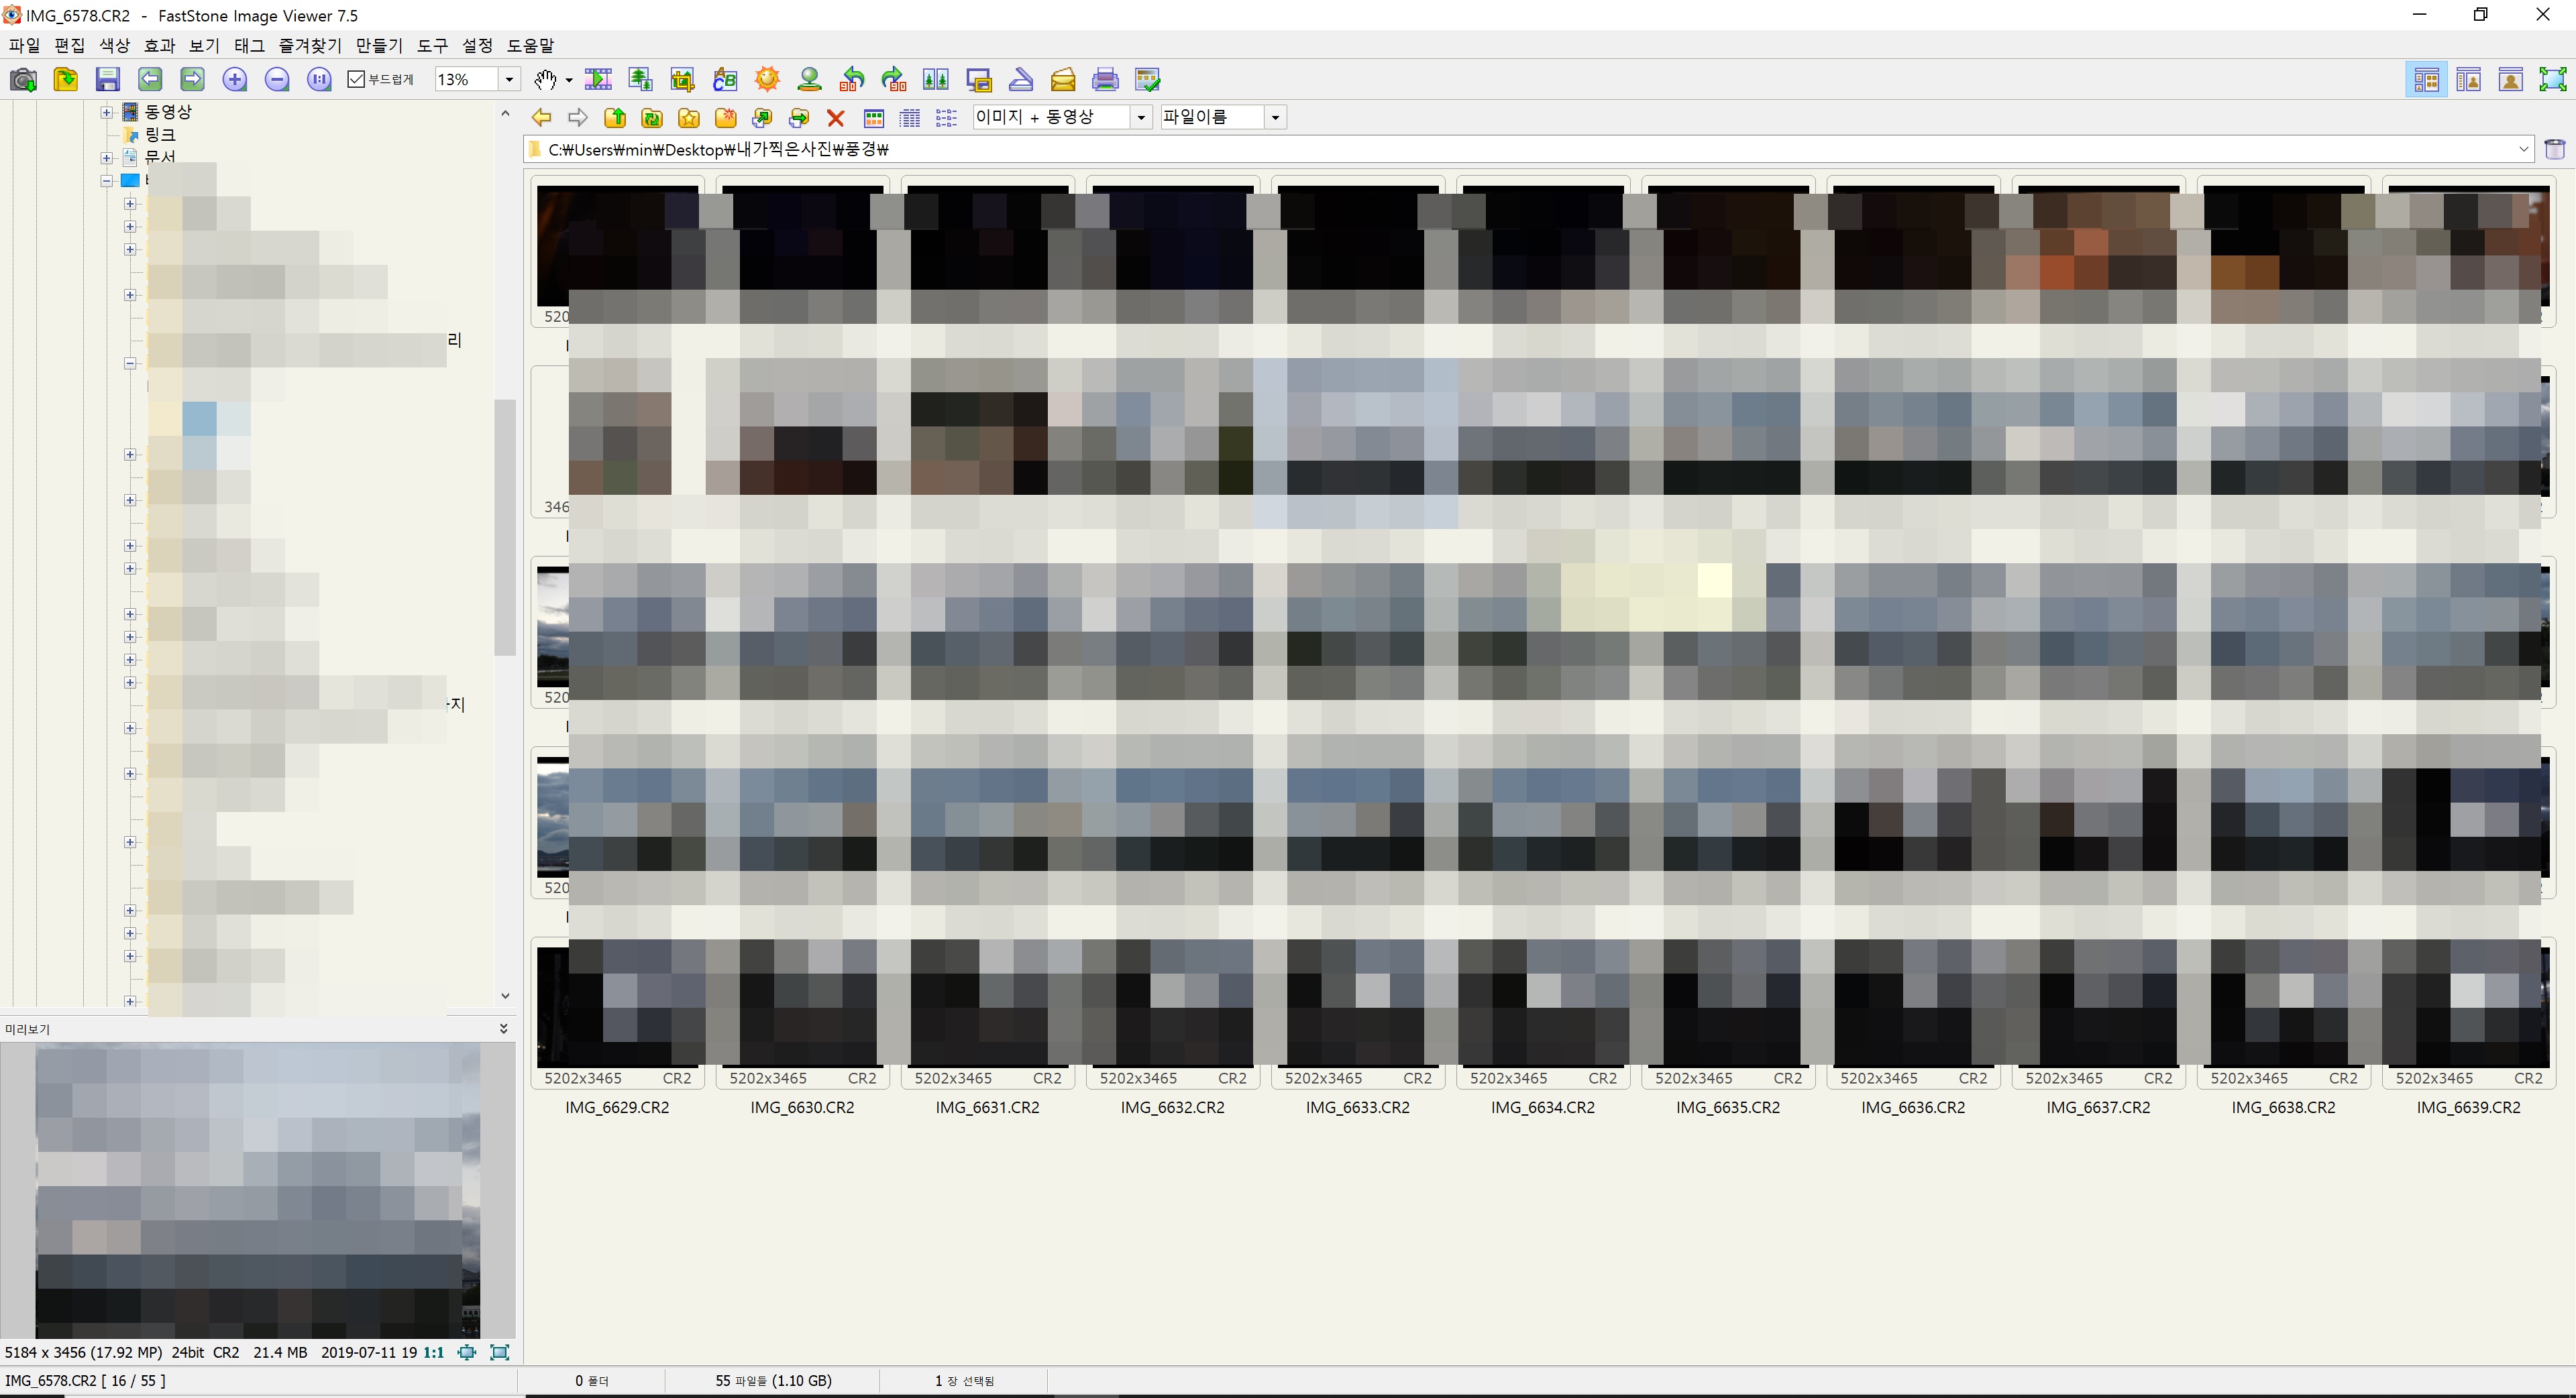Image resolution: width=2576 pixels, height=1398 pixels.
Task: Toggle the 부드럽게 smooth checkbox
Action: (x=356, y=79)
